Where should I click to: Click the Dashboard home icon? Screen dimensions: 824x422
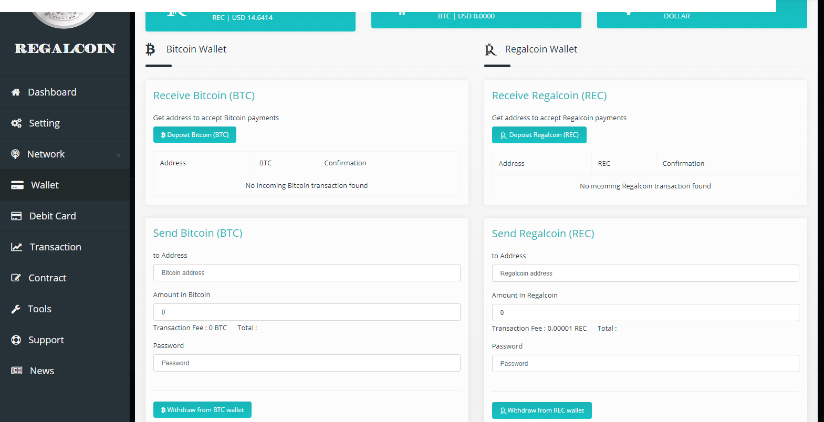point(16,92)
